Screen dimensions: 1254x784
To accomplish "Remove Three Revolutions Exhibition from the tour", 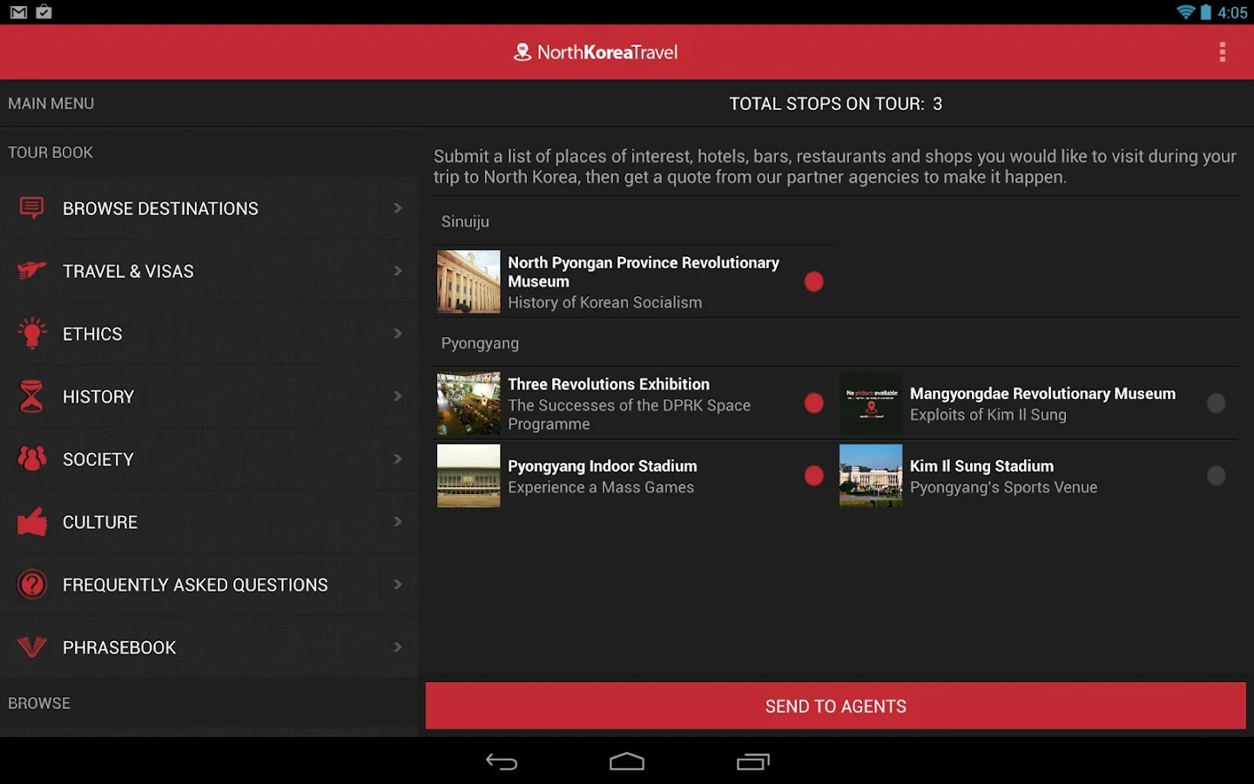I will pos(814,402).
